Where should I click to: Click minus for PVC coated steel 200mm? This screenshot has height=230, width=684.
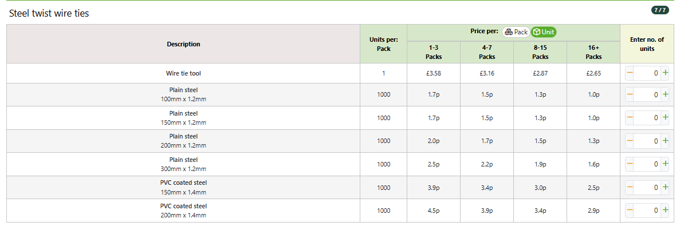tap(630, 211)
